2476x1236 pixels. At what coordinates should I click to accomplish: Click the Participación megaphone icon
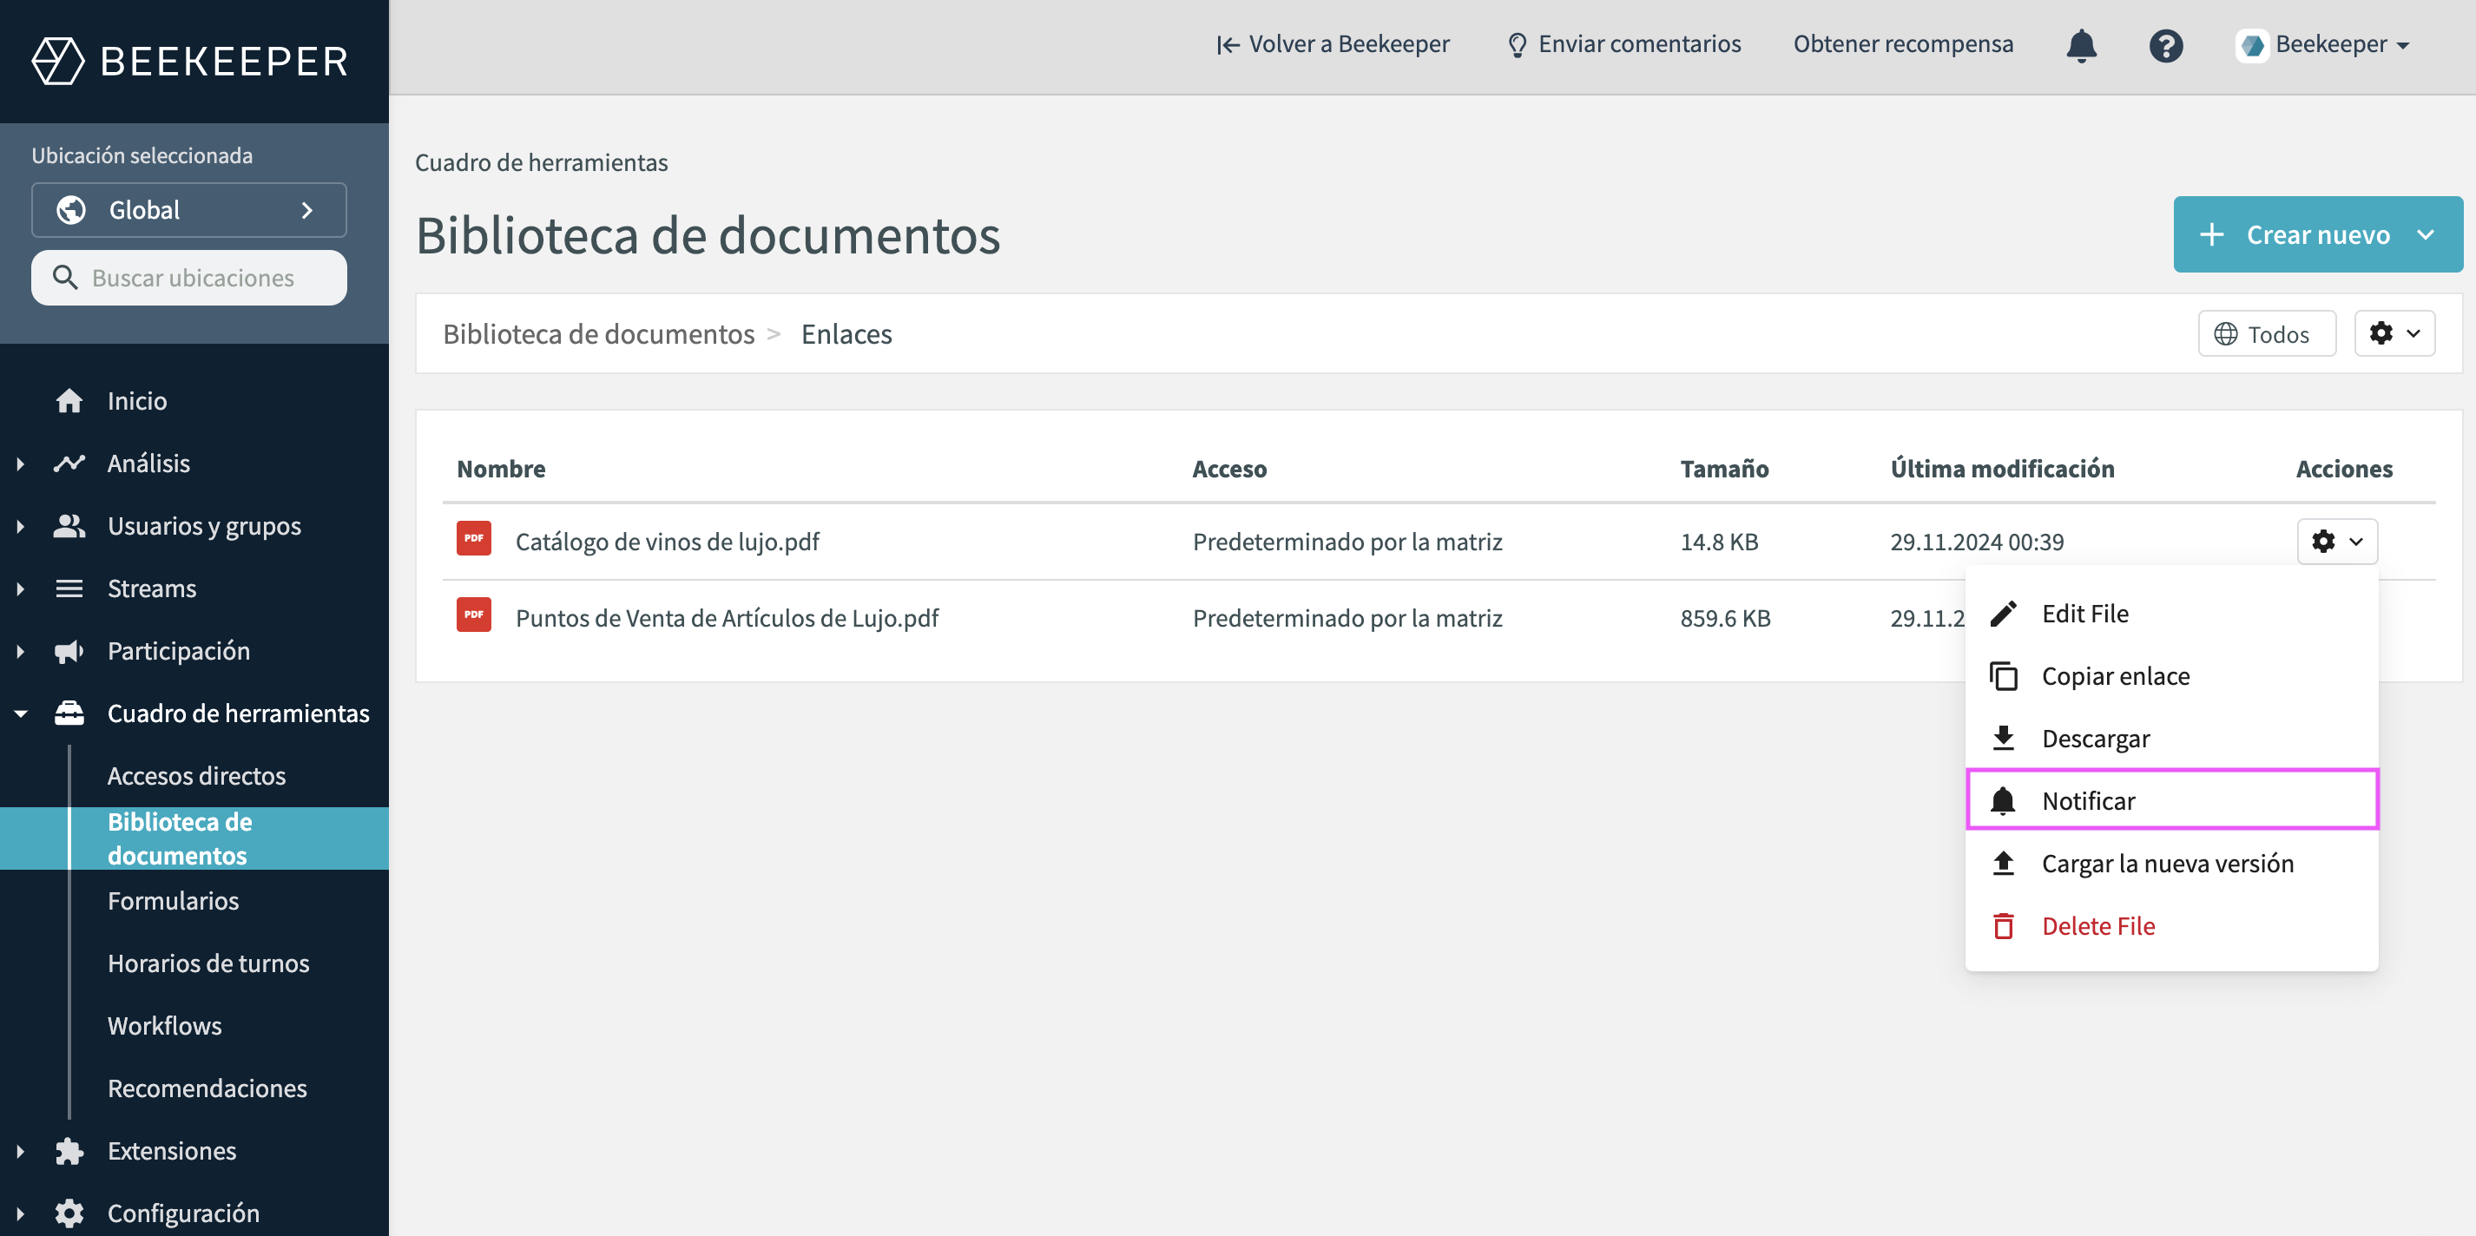click(x=69, y=651)
